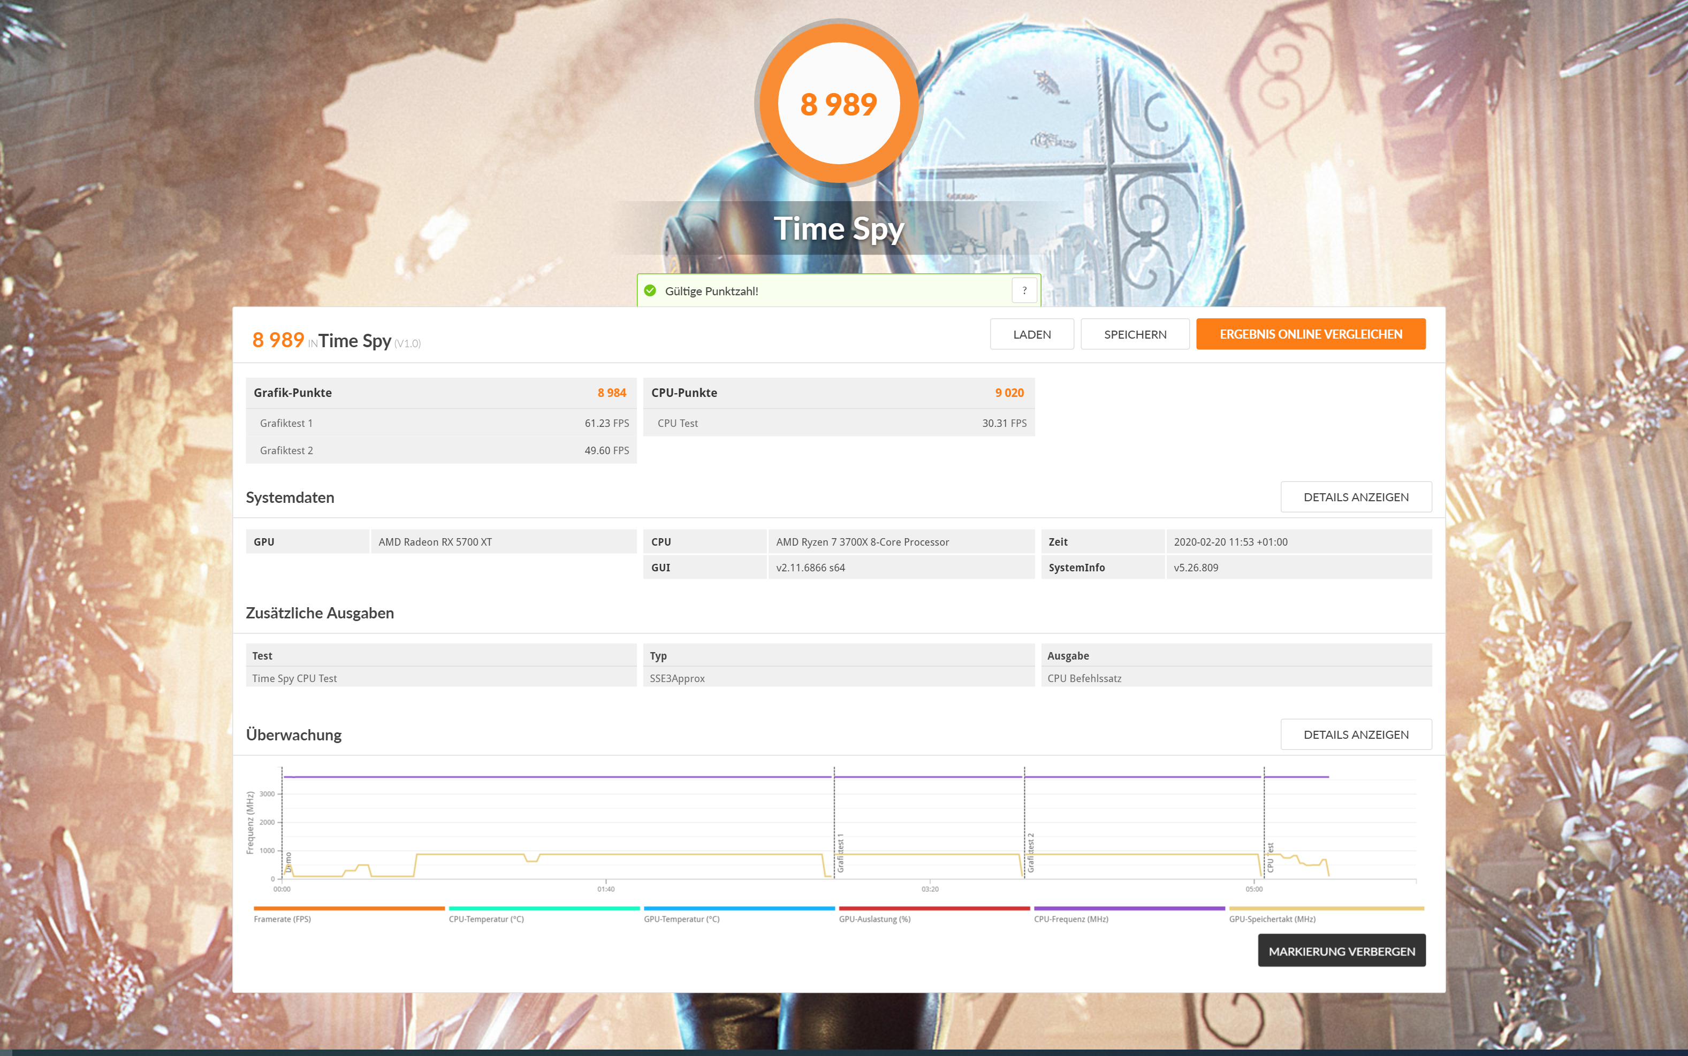This screenshot has width=1688, height=1056.
Task: Click ERGEBNIS ONLINE VERGLEICHEN
Action: coord(1310,334)
